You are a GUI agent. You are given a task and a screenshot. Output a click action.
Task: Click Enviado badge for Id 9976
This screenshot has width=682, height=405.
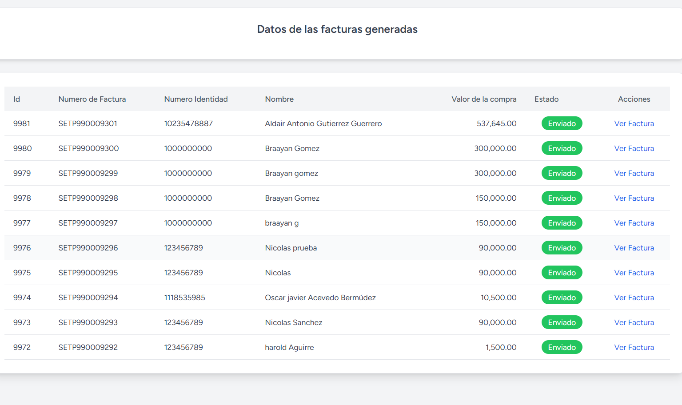coord(562,248)
